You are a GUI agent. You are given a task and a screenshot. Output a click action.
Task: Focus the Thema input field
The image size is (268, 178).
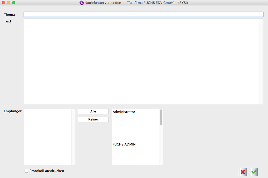pos(143,14)
